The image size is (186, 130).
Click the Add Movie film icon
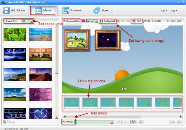point(6,11)
